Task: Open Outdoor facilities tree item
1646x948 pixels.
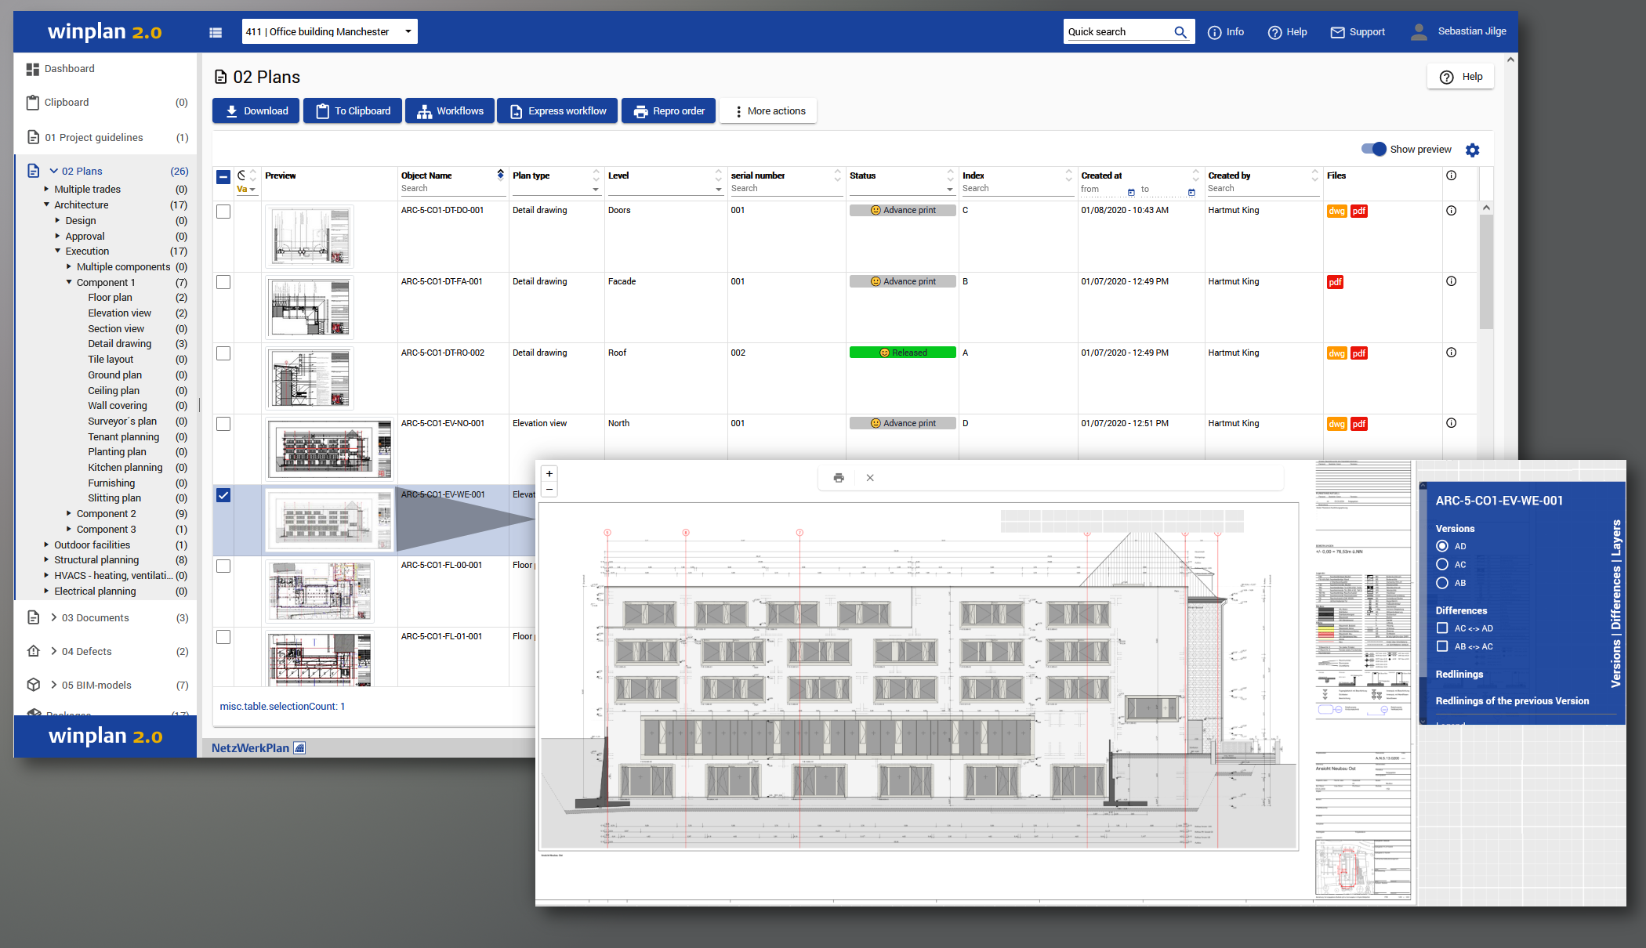Action: click(x=92, y=545)
